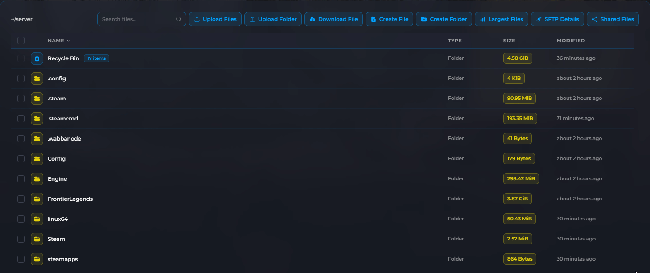
Task: Open the .config folder name
Action: [x=57, y=79]
